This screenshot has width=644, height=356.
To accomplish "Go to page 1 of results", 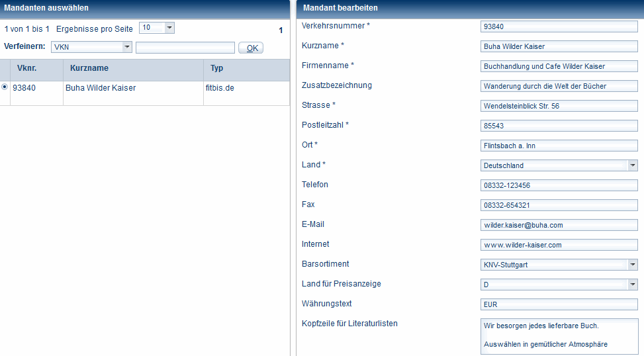I will point(281,30).
